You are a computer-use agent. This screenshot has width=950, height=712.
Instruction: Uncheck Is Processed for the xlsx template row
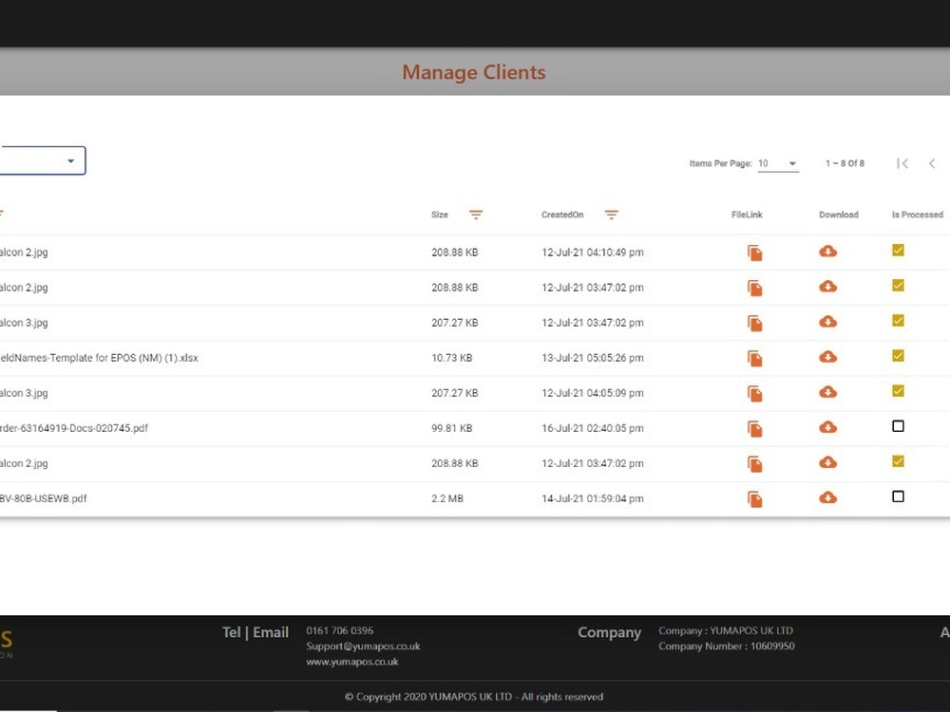click(898, 356)
